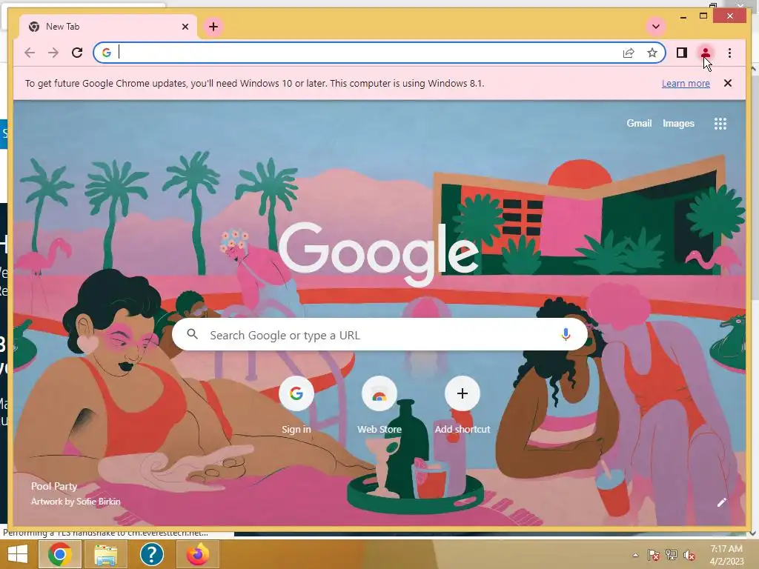The height and width of the screenshot is (569, 759).
Task: Open Firefox from the taskbar
Action: [x=197, y=554]
